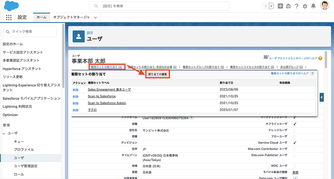Open プロファイル in sidebar

pyautogui.click(x=24, y=149)
